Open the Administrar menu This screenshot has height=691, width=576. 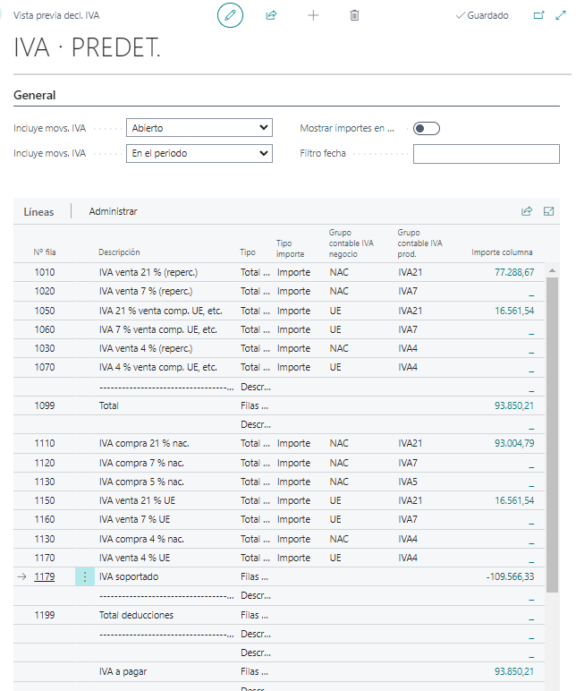coord(113,211)
